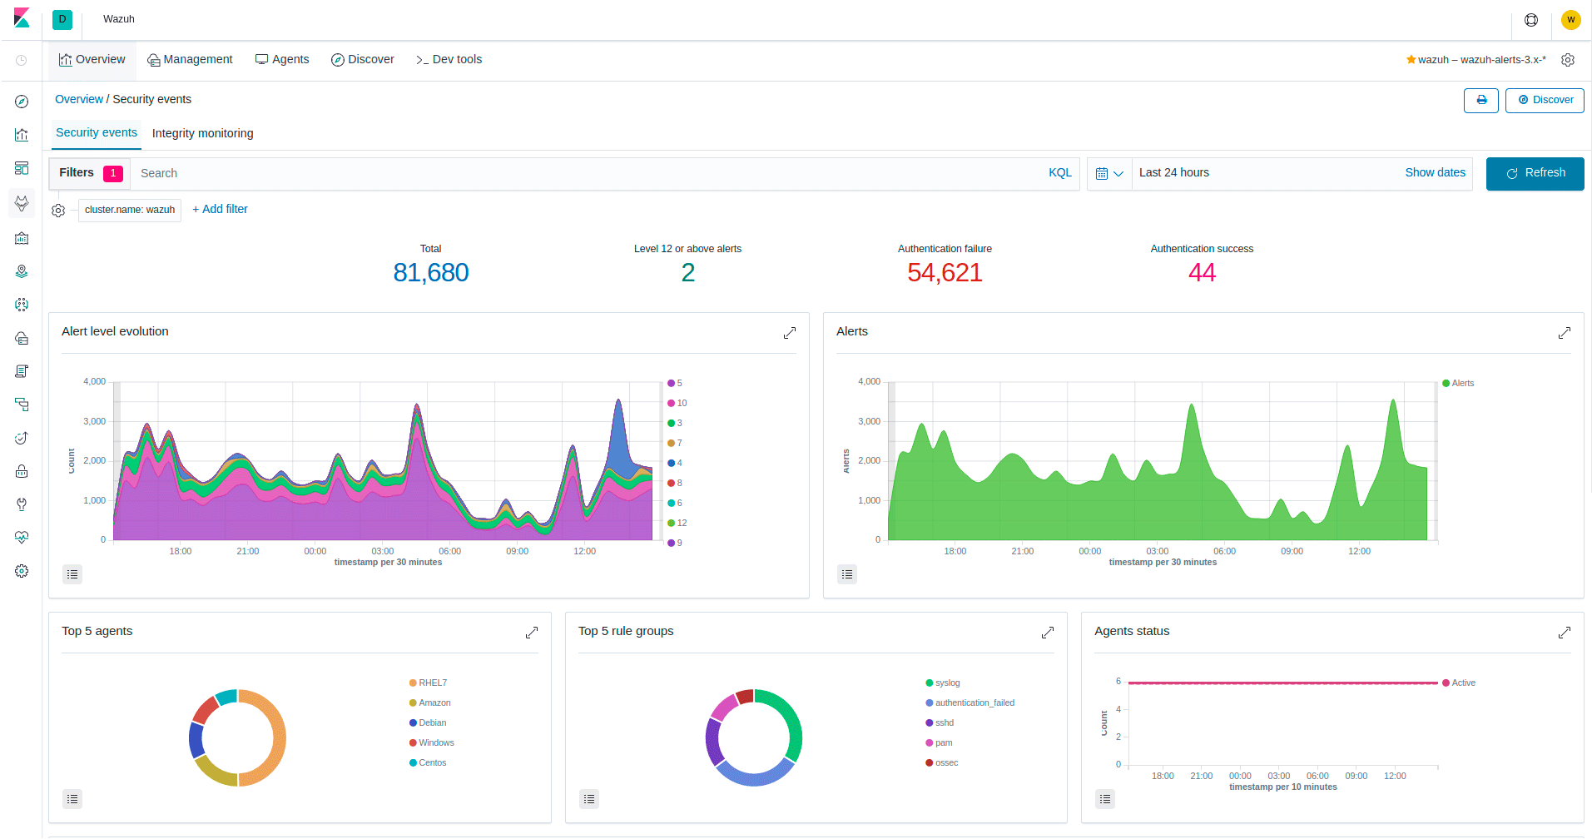The height and width of the screenshot is (839, 1592).
Task: Expand Alert level evolution raw data table
Action: pyautogui.click(x=72, y=574)
